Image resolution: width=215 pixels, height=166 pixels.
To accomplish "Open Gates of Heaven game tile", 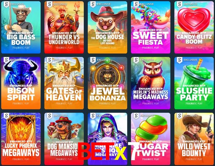I will click(x=64, y=83).
